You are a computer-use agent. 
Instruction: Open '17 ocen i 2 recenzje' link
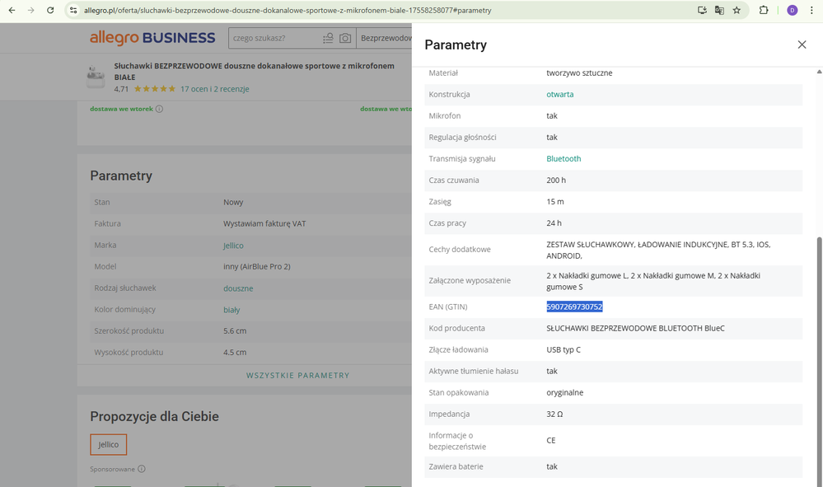(x=214, y=89)
